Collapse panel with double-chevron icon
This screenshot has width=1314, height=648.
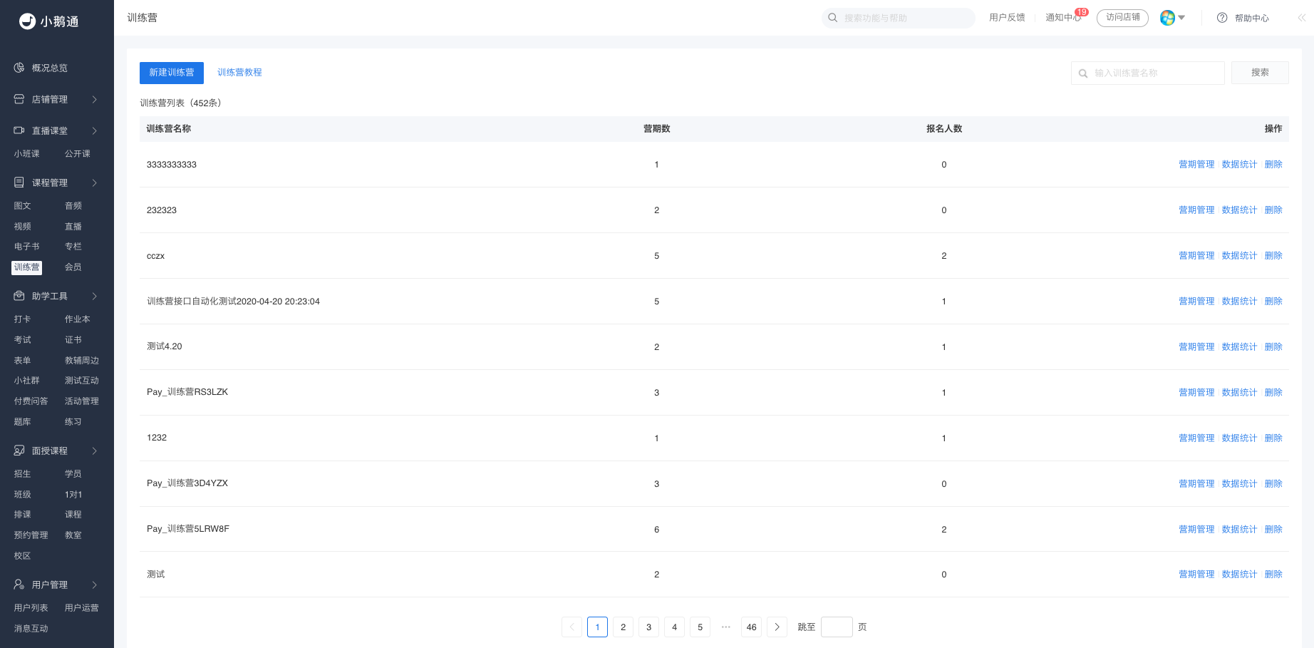1301,18
